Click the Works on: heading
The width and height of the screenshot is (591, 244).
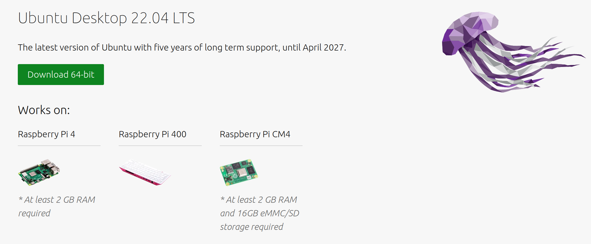pos(44,110)
